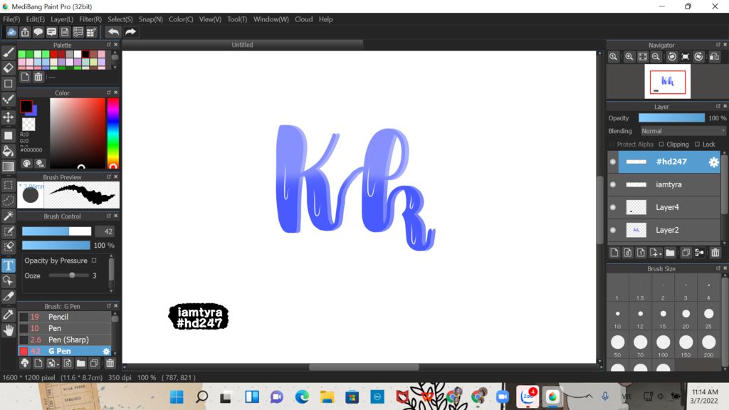Enable the Lock checkbox
Screen dimensions: 729x410
tap(697, 144)
